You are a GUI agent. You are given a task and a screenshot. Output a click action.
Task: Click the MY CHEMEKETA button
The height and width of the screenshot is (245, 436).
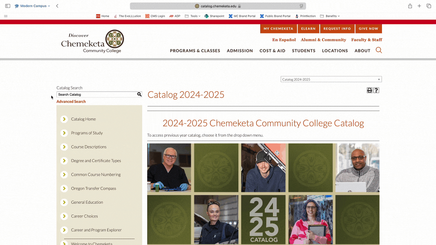pos(278,29)
